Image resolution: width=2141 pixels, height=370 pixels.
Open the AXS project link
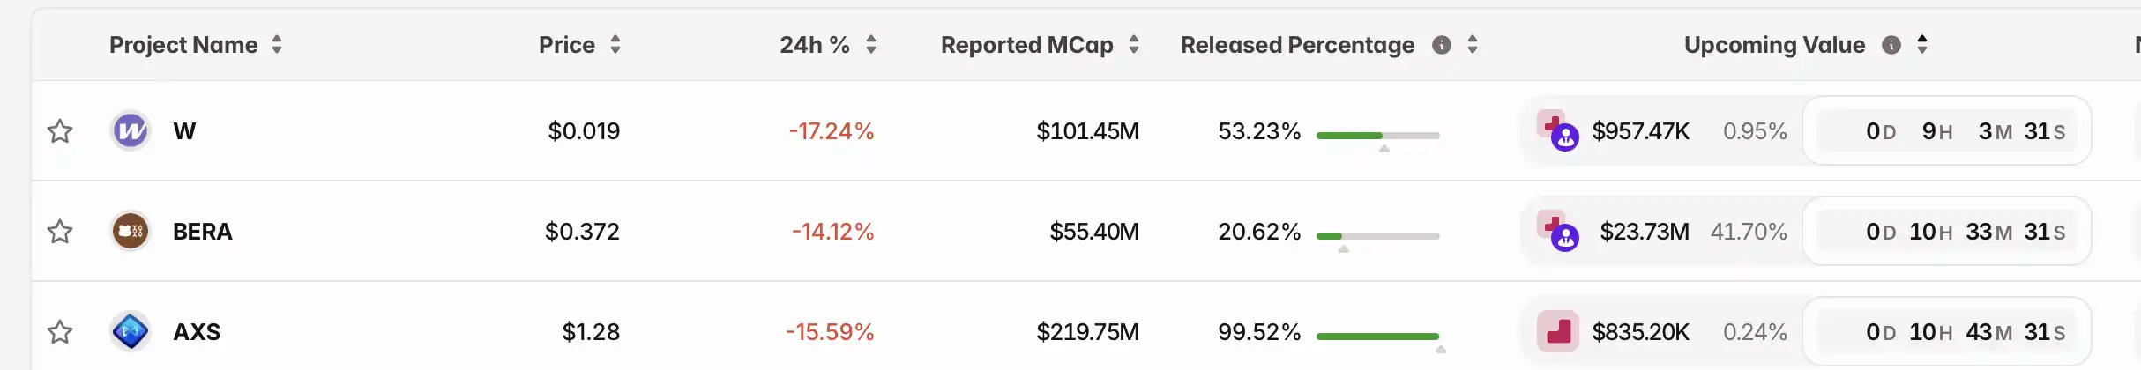coord(197,332)
